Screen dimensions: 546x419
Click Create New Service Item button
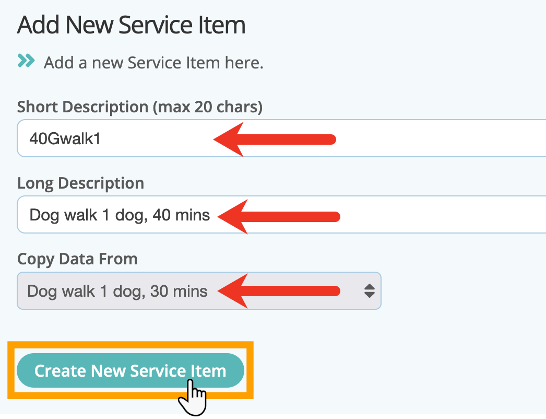pyautogui.click(x=130, y=370)
